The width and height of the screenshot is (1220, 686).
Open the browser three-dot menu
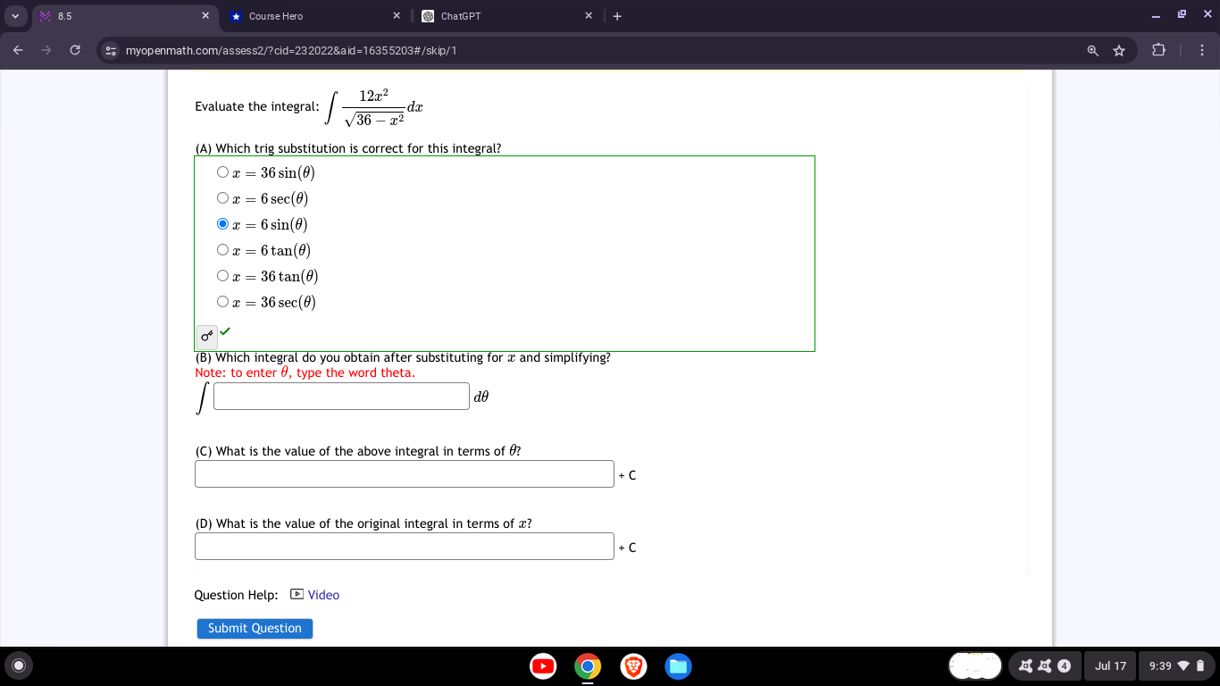[x=1202, y=51]
